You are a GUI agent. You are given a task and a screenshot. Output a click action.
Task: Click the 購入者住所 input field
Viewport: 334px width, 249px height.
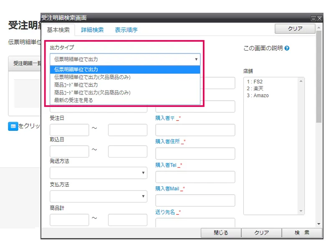[x=195, y=153]
